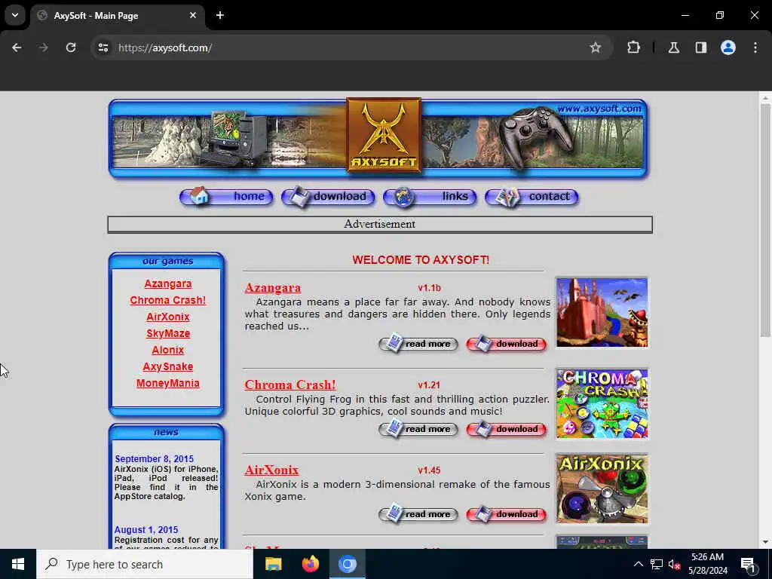Viewport: 772px width, 579px height.
Task: Click the WELCOME TO AXYSOFT! heading
Action: [x=421, y=260]
